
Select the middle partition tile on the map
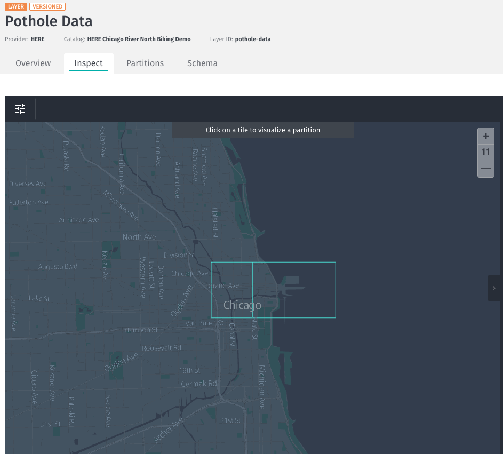click(x=273, y=290)
